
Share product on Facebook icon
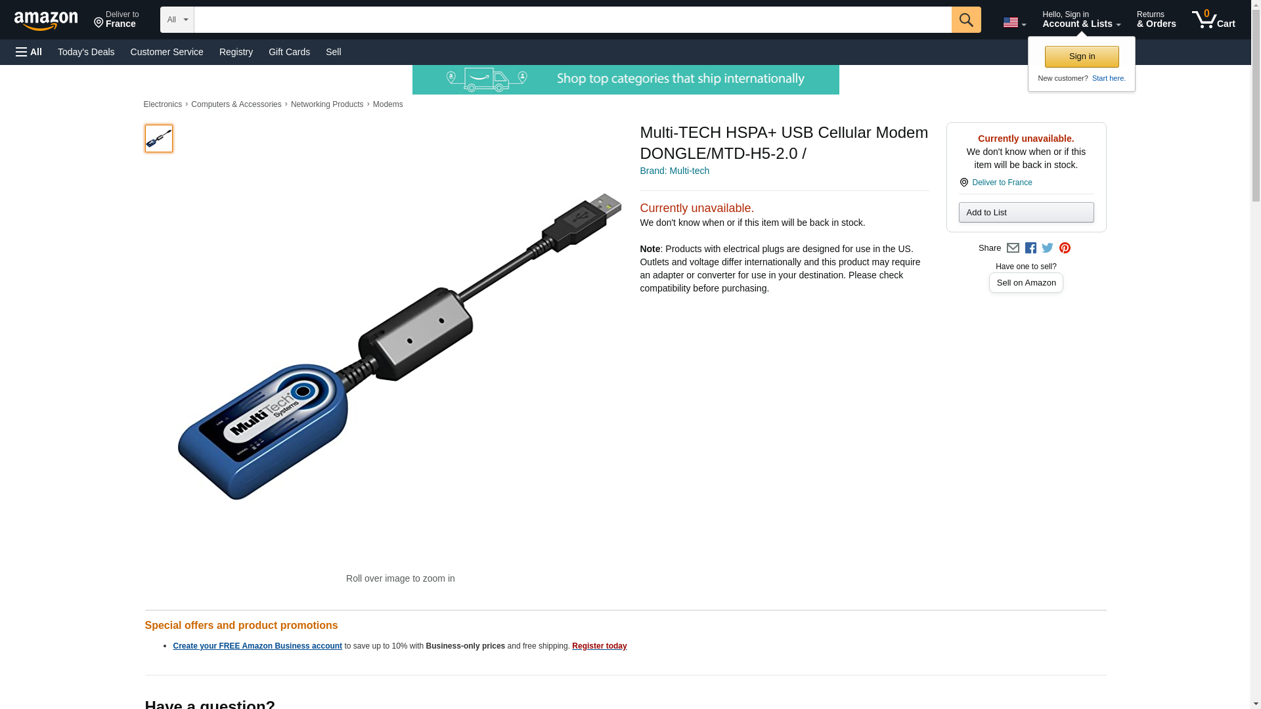point(1030,248)
